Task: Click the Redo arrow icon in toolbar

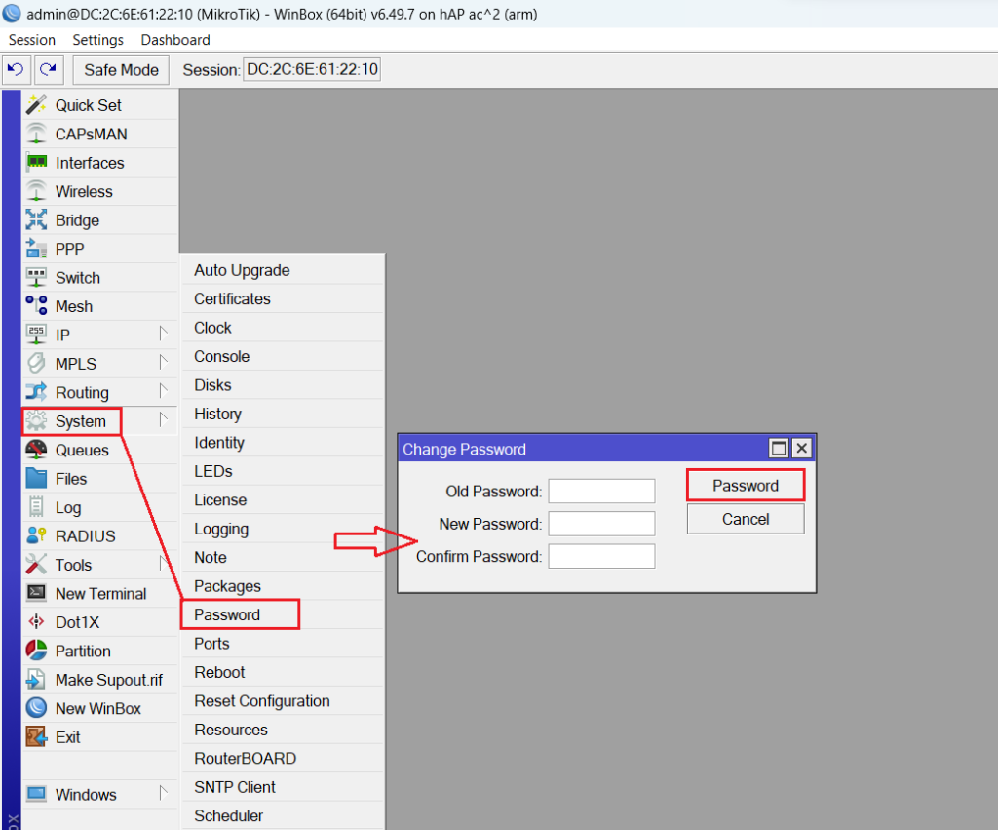Action: [48, 69]
